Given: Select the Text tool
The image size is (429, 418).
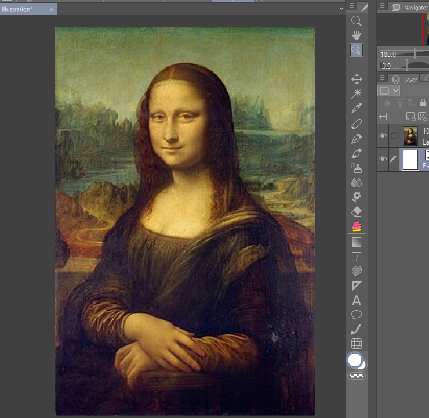Looking at the screenshot, I should pos(356,300).
